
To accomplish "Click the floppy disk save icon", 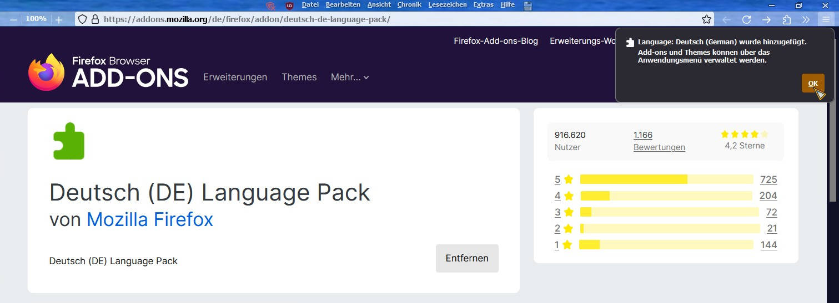I will coord(528,6).
